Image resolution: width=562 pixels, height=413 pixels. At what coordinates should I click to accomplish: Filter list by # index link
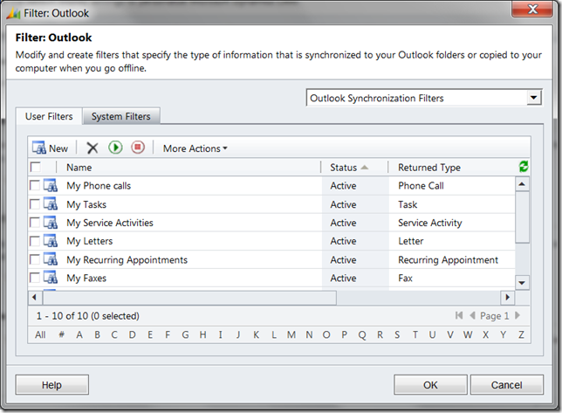[x=62, y=334]
